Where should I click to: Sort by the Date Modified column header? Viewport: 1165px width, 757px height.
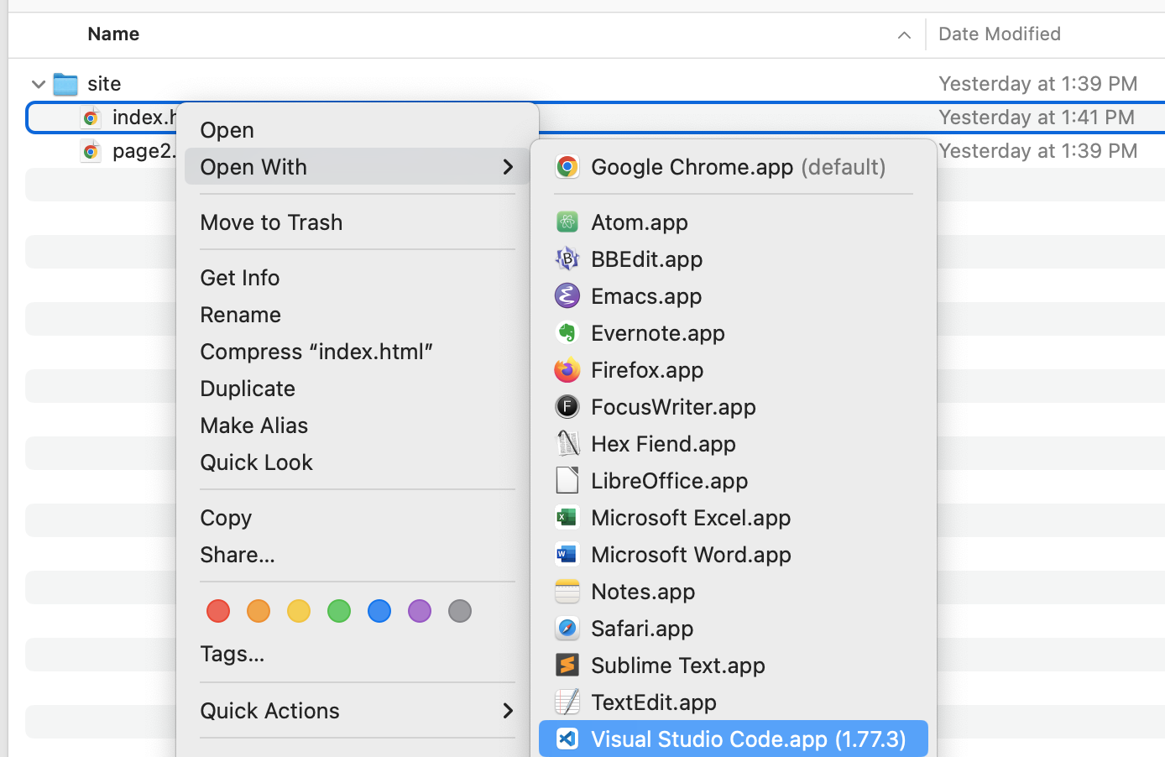pyautogui.click(x=1000, y=34)
